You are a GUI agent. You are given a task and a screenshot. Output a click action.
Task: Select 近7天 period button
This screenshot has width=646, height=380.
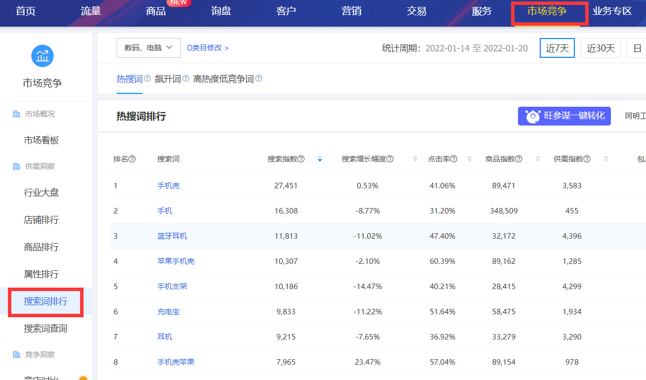[x=557, y=48]
